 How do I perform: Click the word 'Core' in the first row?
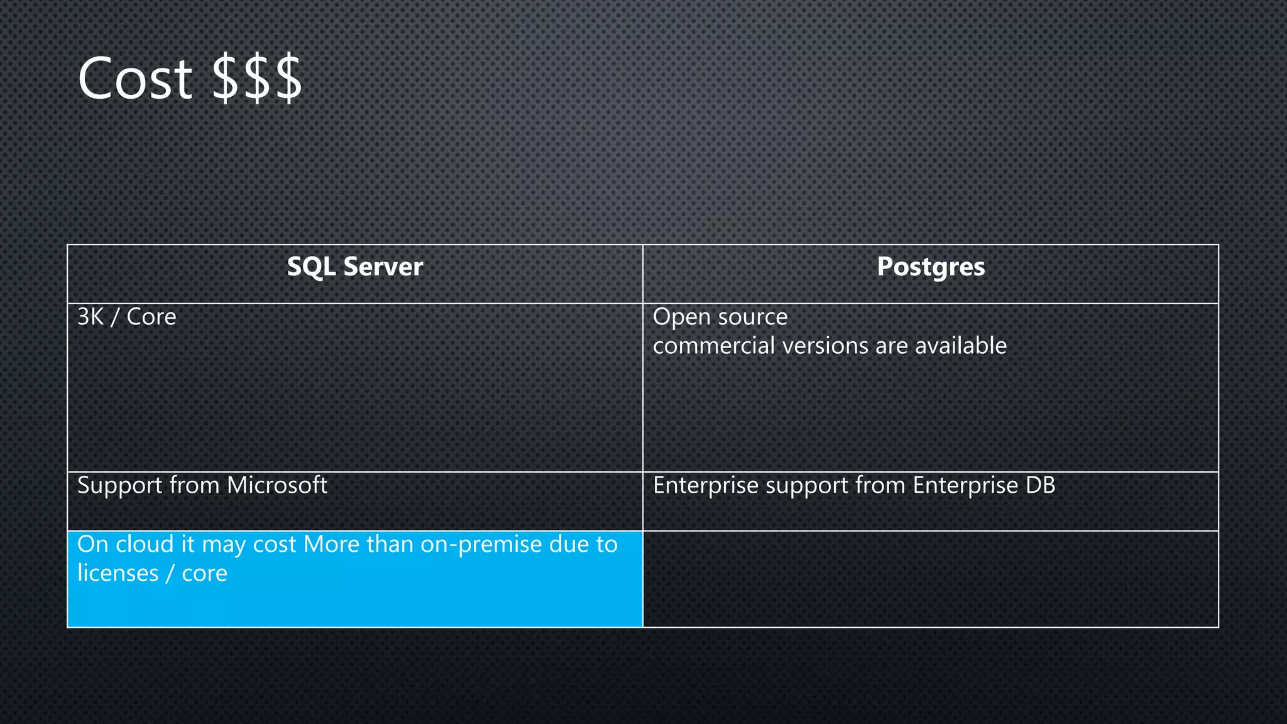151,317
